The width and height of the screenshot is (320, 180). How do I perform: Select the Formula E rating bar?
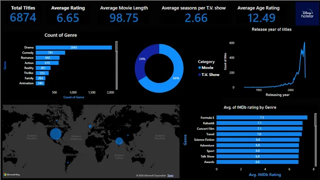[262, 117]
